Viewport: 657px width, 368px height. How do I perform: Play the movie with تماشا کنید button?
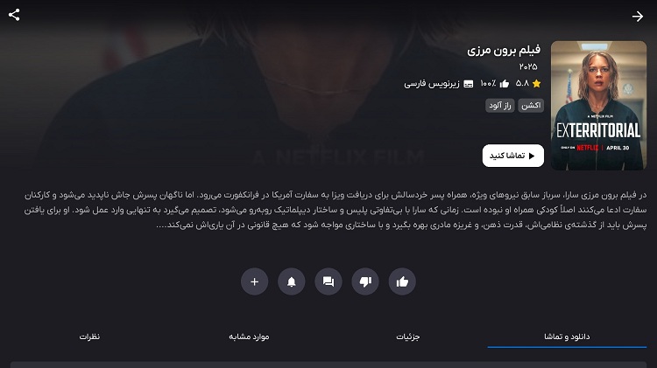pos(512,156)
